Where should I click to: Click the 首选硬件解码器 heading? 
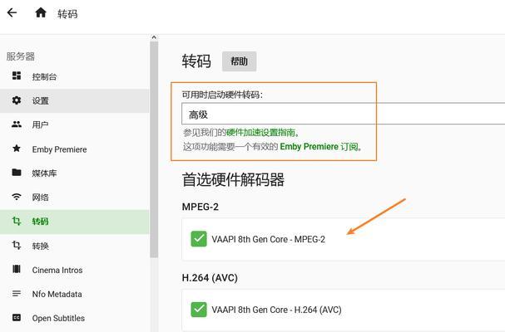pyautogui.click(x=233, y=179)
